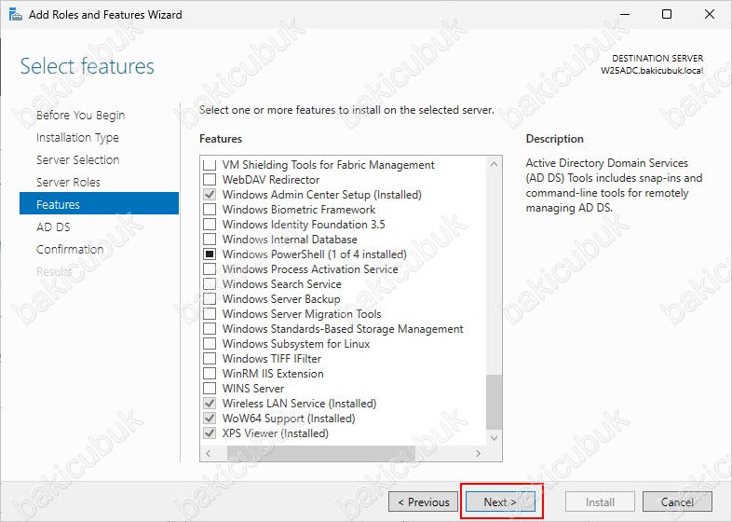Cancel the wizard
The image size is (732, 522).
pos(677,501)
